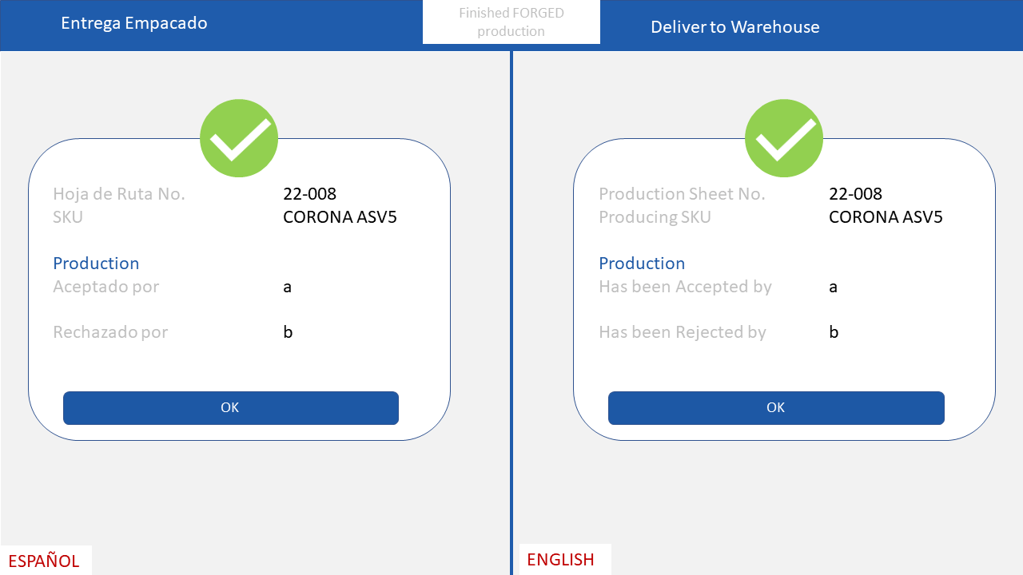Screen dimensions: 1023x575
Task: Select the ESPAÑOL language label
Action: 45,561
